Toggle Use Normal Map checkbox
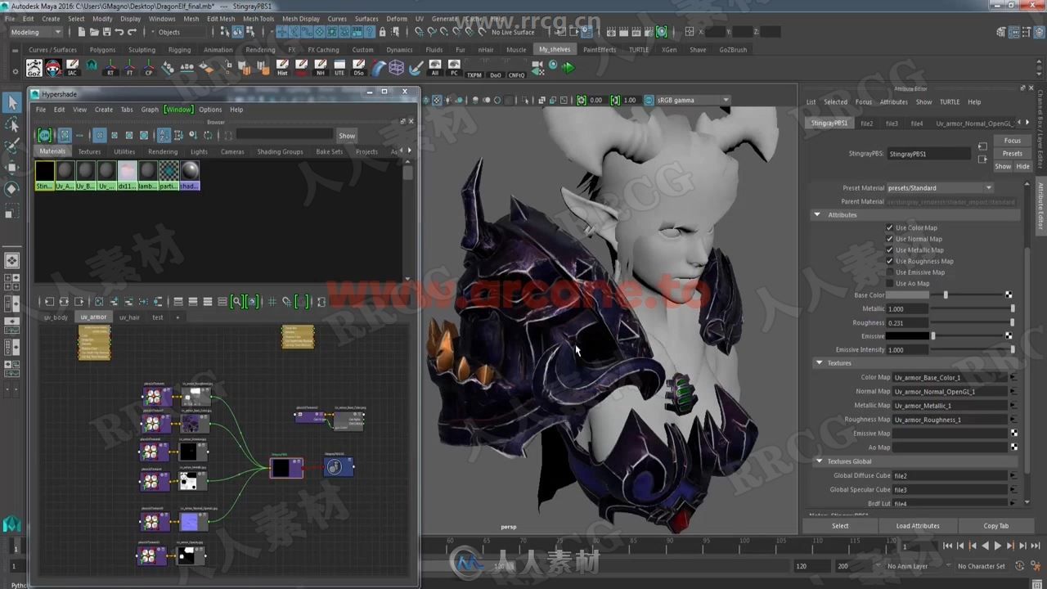1047x589 pixels. (x=889, y=239)
